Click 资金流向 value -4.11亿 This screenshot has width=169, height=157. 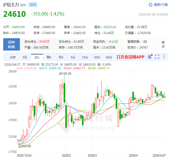click(113, 42)
